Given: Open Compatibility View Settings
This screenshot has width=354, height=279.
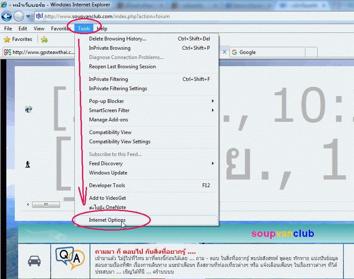Looking at the screenshot, I should coord(147,142).
